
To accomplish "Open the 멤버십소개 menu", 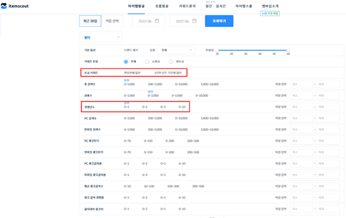I will pos(270,6).
